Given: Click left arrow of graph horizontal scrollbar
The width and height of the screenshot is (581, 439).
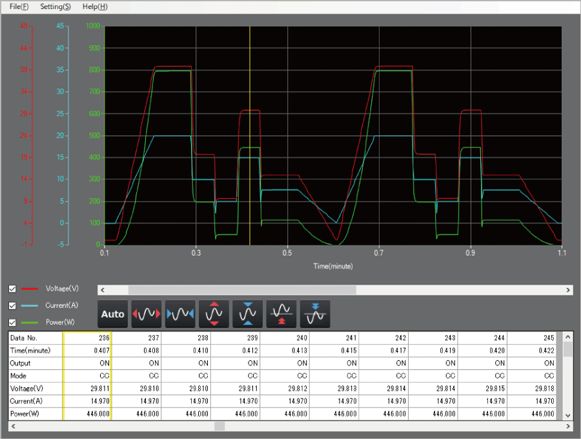Looking at the screenshot, I should 102,290.
